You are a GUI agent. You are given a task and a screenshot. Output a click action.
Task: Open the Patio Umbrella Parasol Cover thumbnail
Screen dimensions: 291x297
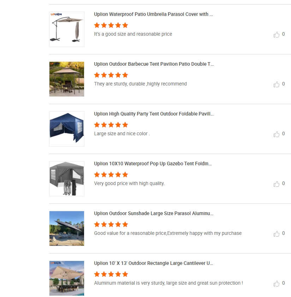click(x=67, y=29)
